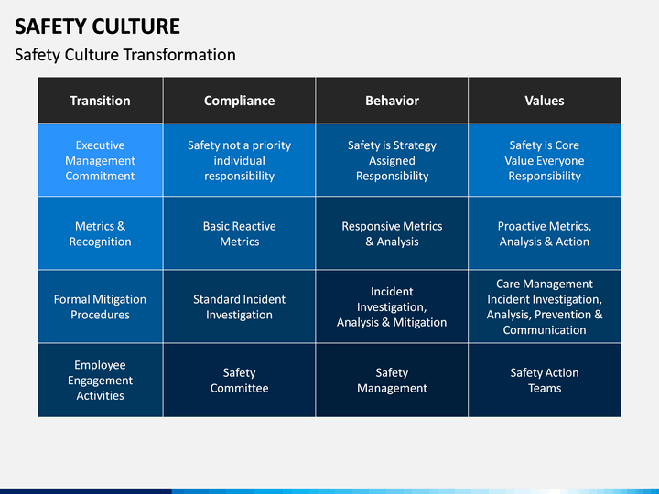Image resolution: width=659 pixels, height=494 pixels.
Task: Select 'Safety not a priority individual responsibility' cell
Action: 239,160
